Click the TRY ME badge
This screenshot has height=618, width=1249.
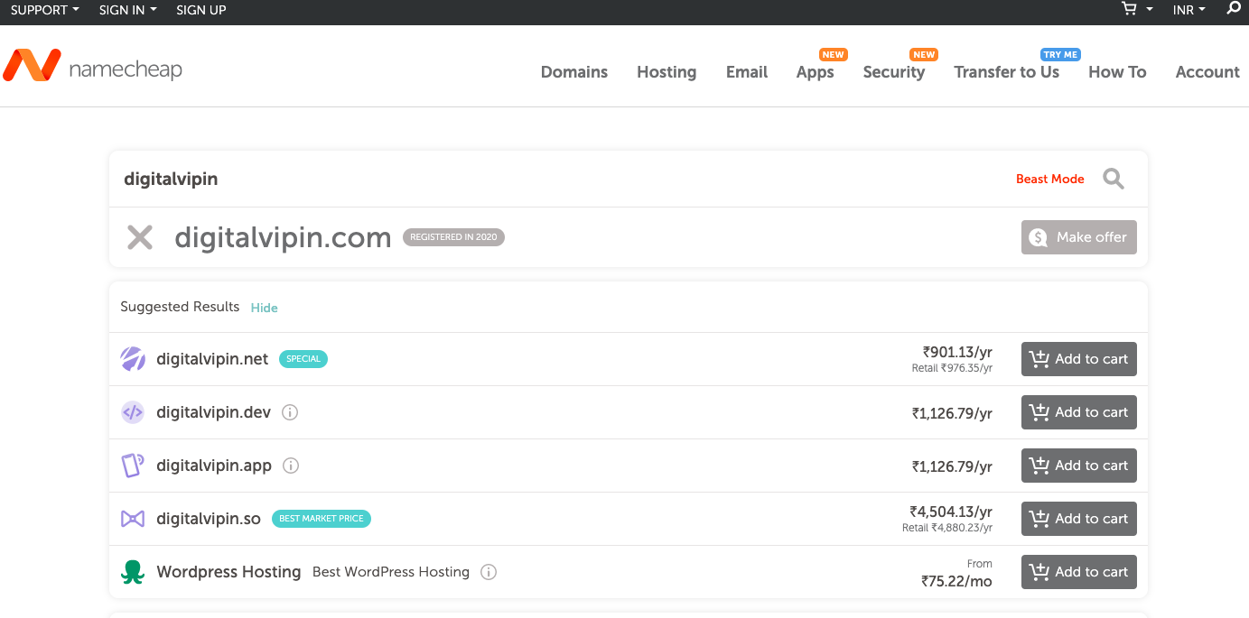pos(1060,54)
